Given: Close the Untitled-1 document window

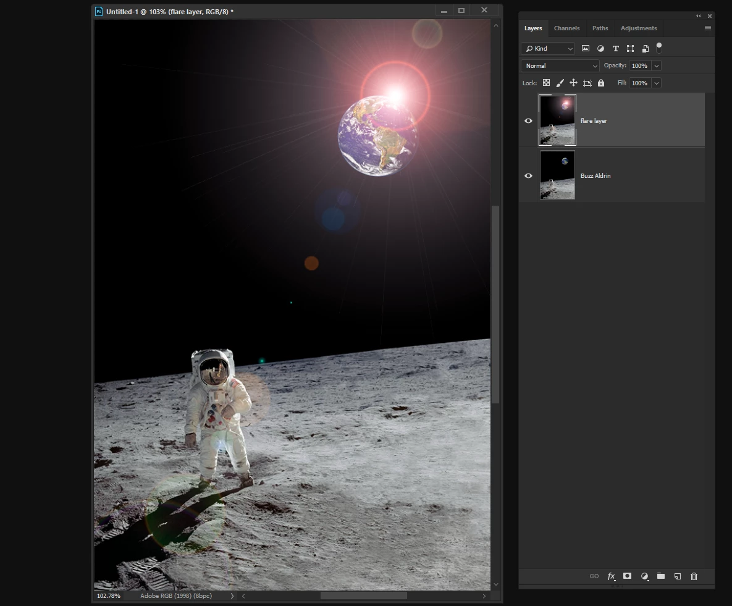Looking at the screenshot, I should pyautogui.click(x=484, y=11).
